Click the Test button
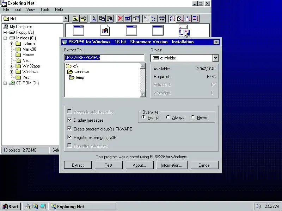Image resolution: width=282 pixels, height=211 pixels. (109, 165)
